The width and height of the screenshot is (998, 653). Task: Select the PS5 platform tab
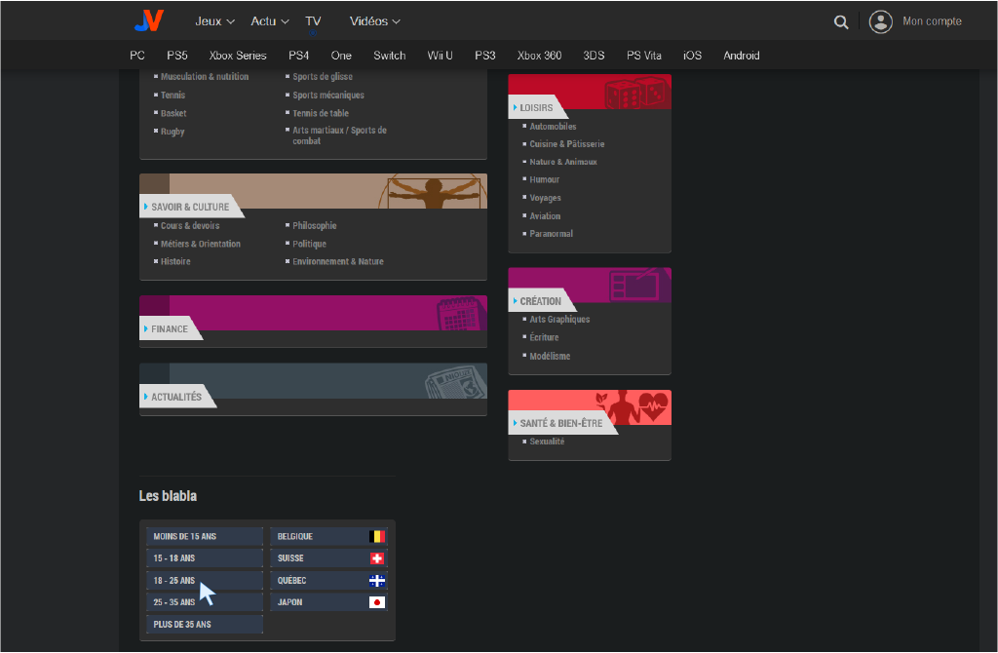177,56
